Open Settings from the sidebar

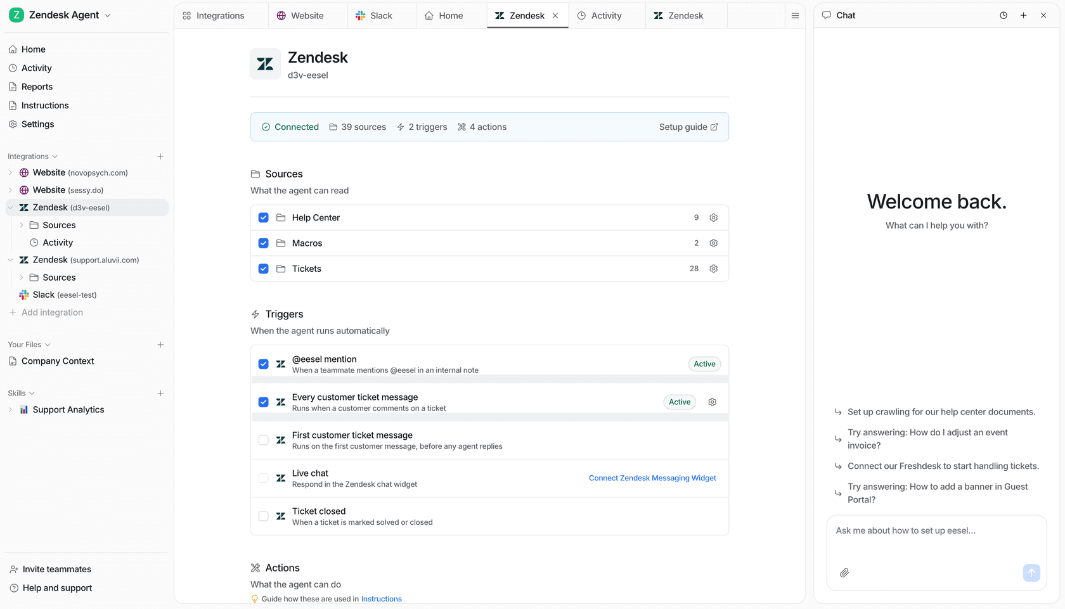[39, 124]
